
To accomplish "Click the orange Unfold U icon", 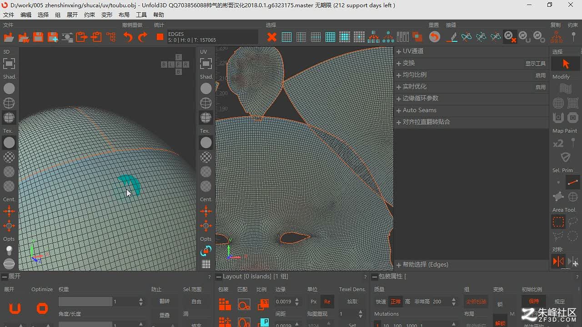I will [15, 308].
